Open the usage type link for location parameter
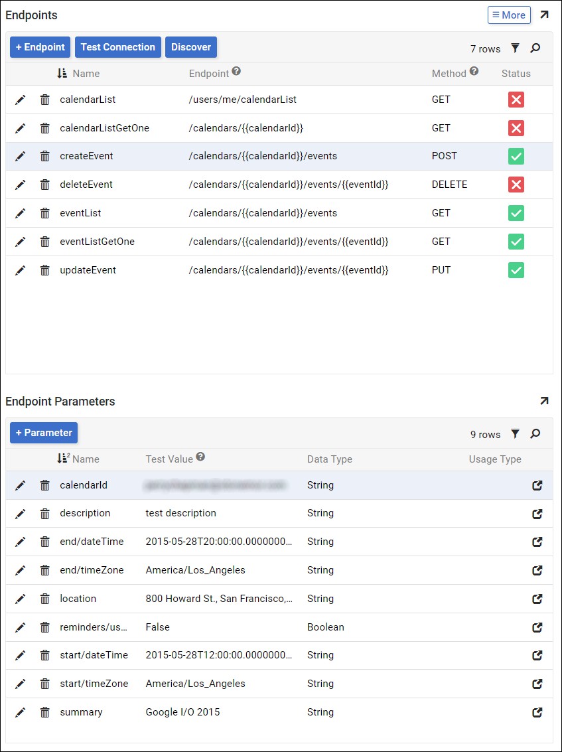The width and height of the screenshot is (562, 752). point(537,599)
